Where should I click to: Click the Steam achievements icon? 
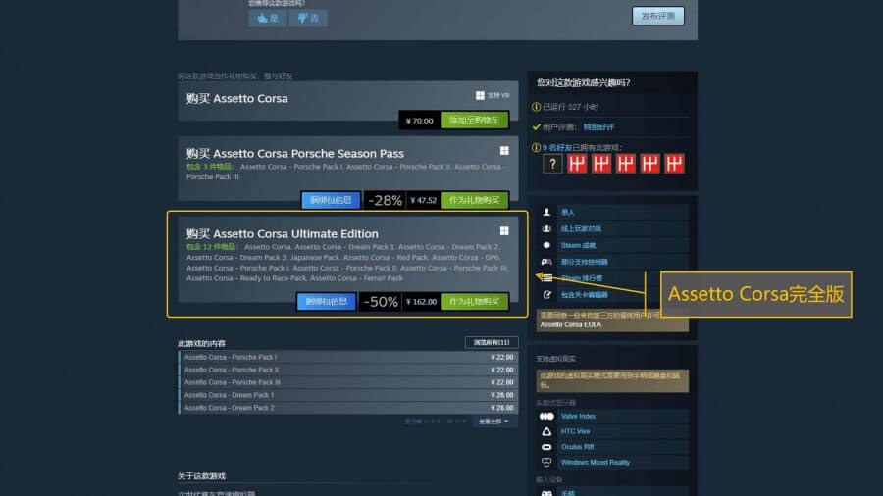coord(546,245)
